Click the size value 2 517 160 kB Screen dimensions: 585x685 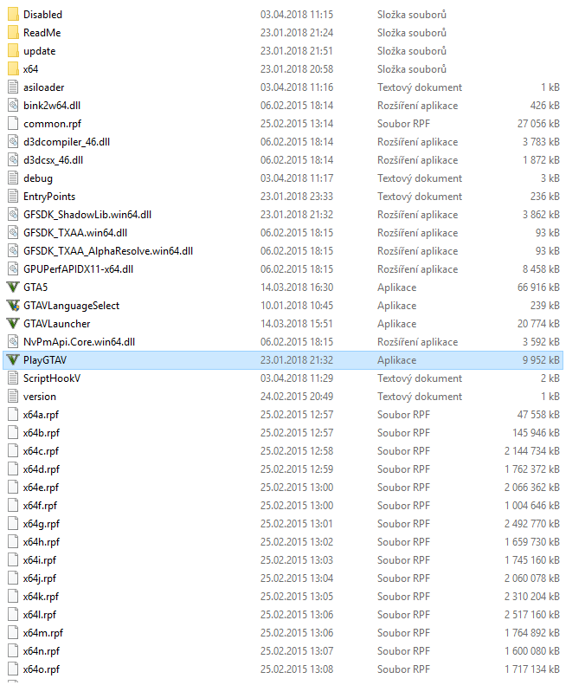531,615
